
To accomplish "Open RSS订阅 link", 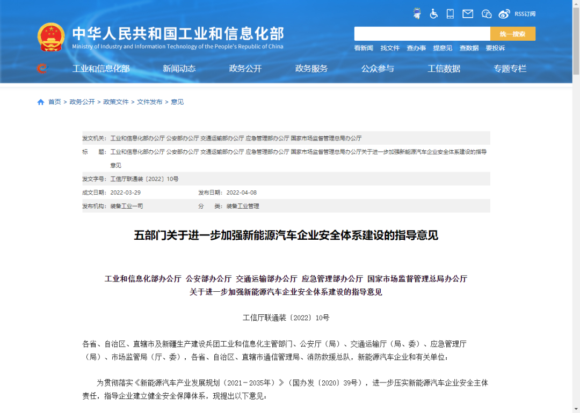I will pos(525,14).
